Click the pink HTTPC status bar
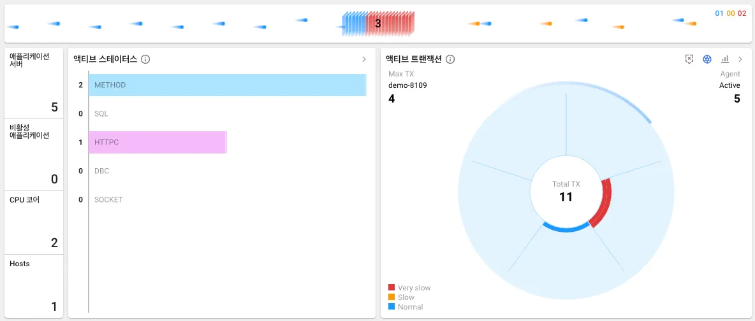Viewport: 755px width, 321px height. (158, 142)
